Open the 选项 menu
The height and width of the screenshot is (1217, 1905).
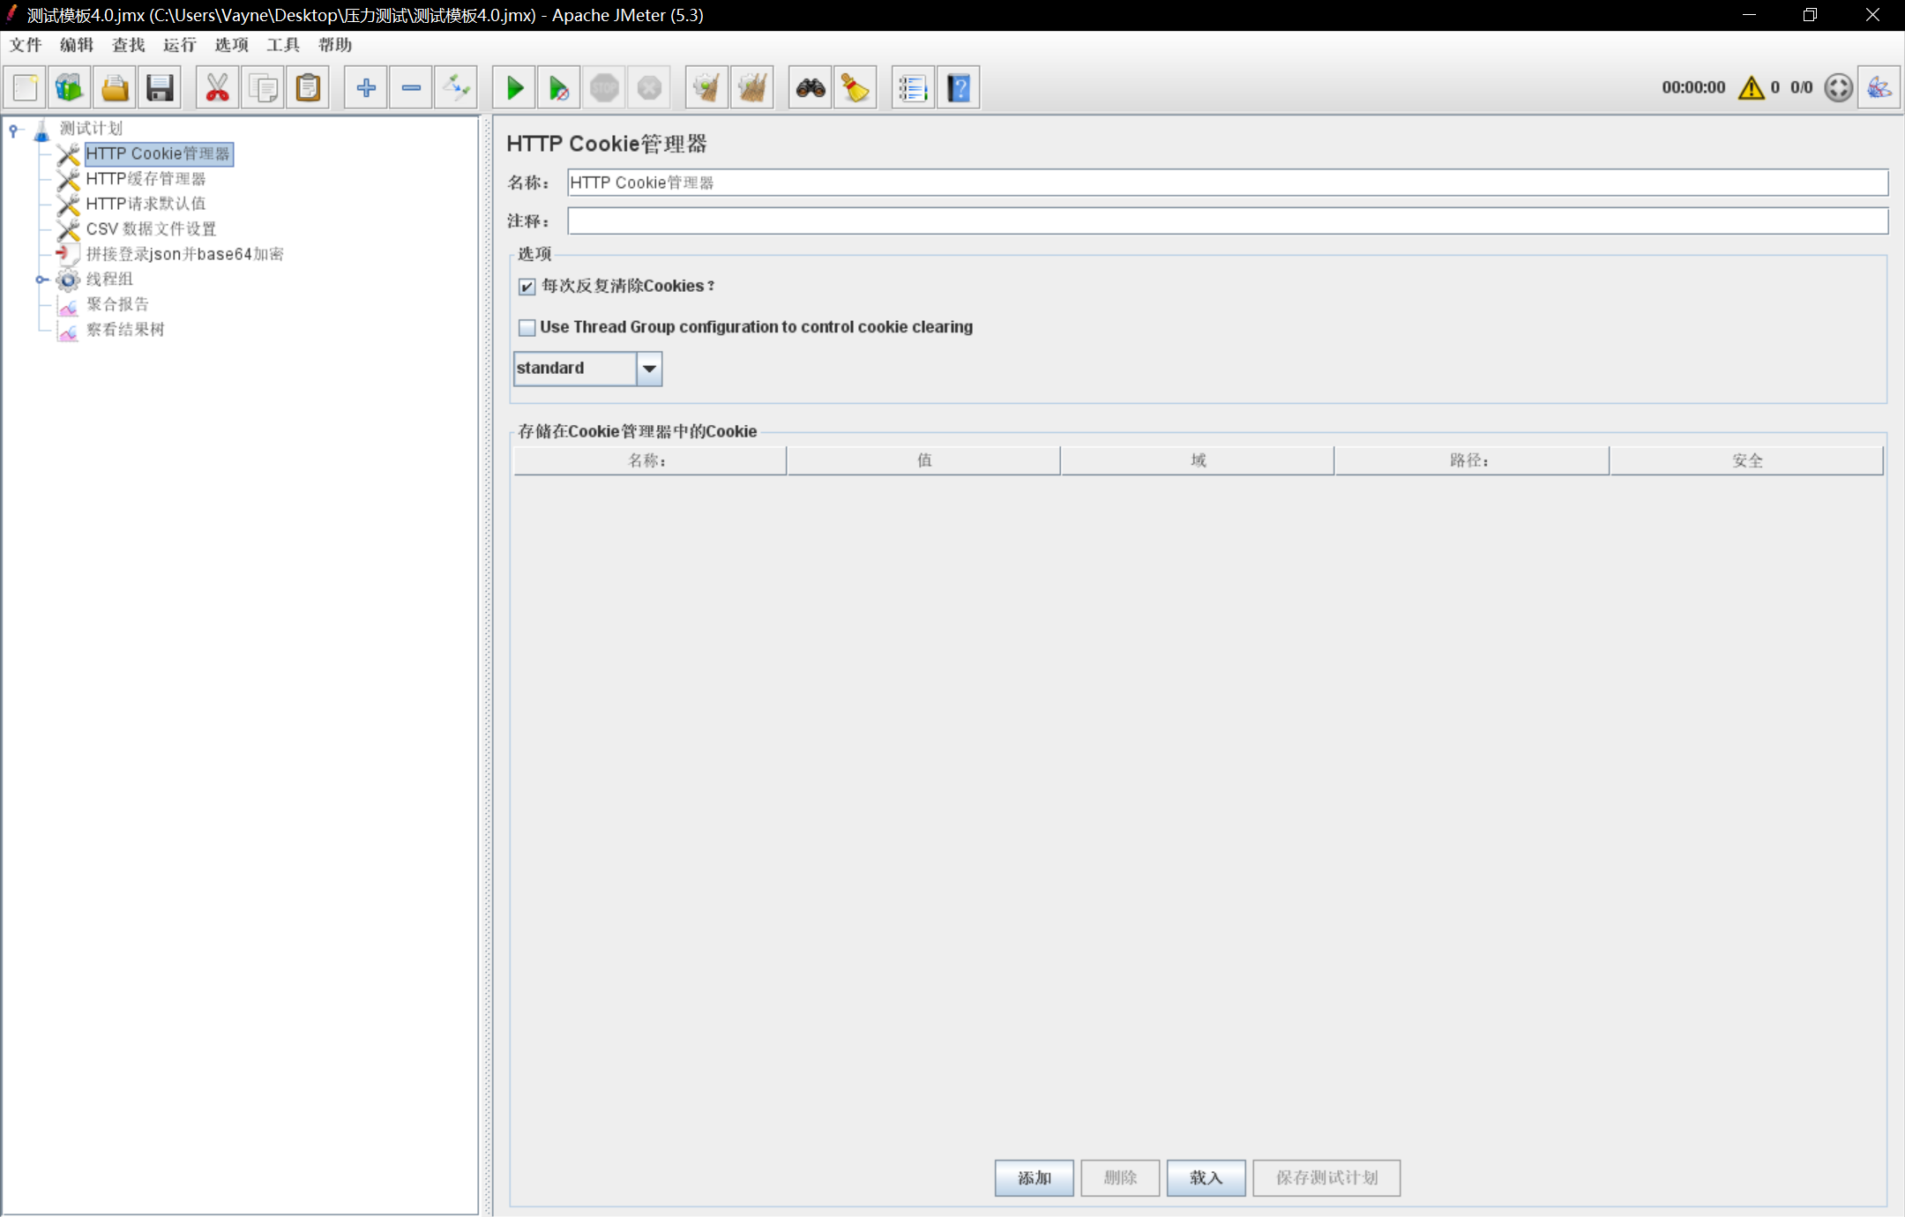(231, 45)
